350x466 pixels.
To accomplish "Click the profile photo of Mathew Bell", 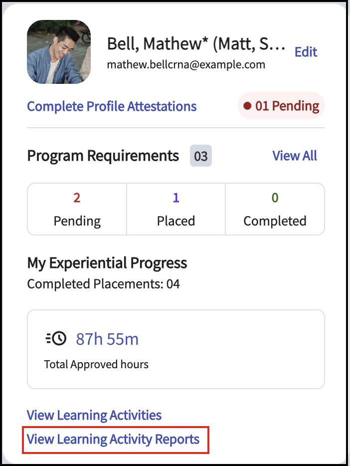I will tap(59, 52).
